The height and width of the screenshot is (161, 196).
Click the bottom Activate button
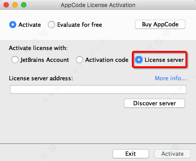(172, 154)
